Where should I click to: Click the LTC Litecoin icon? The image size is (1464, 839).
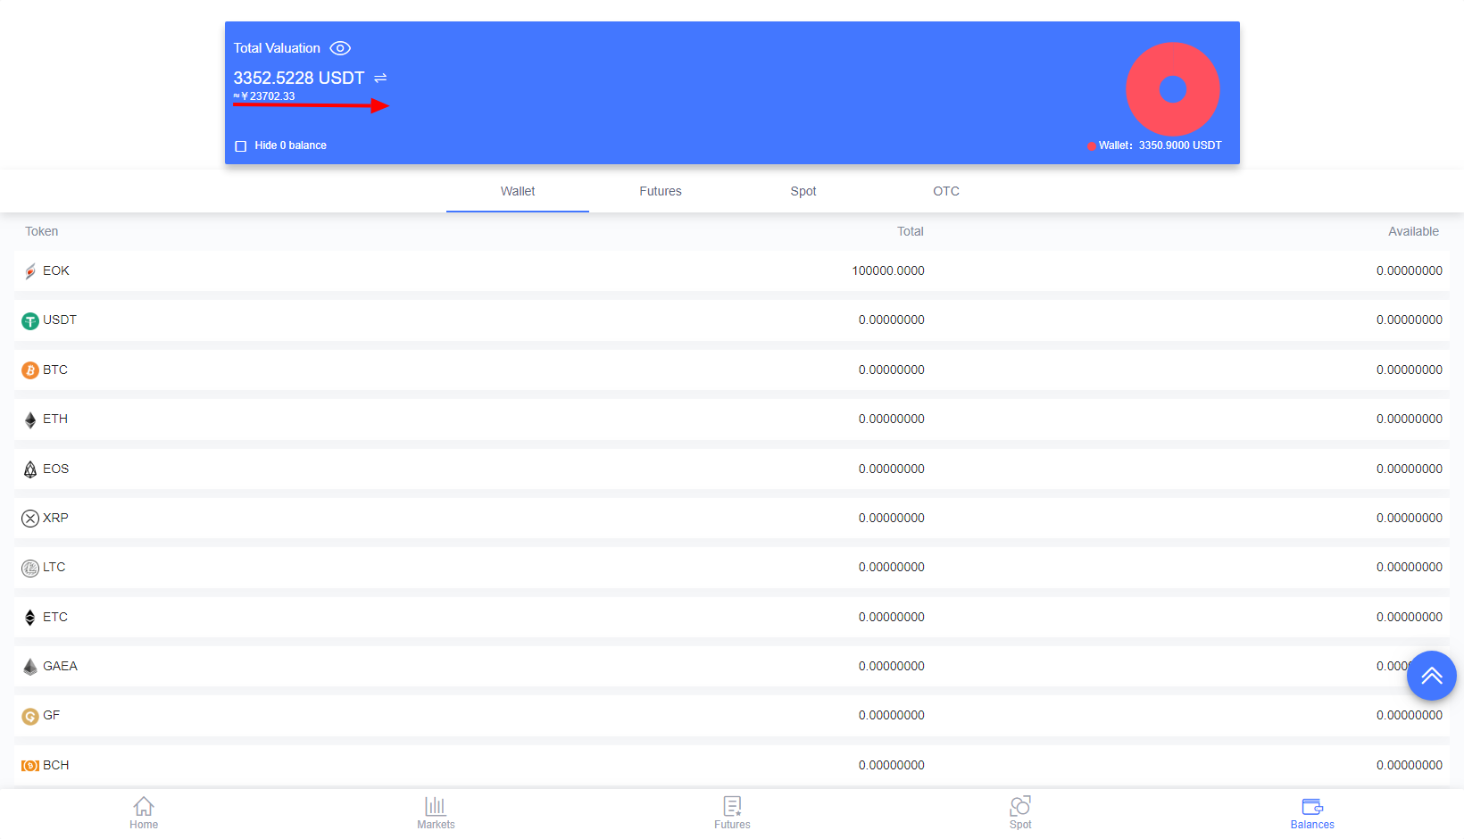click(x=30, y=568)
